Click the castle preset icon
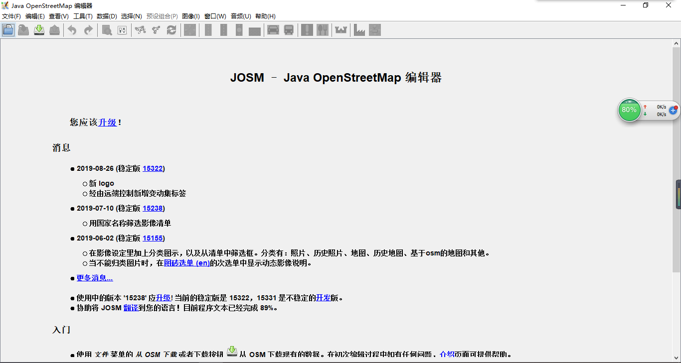Viewport: 681px width, 363px height. pos(341,30)
